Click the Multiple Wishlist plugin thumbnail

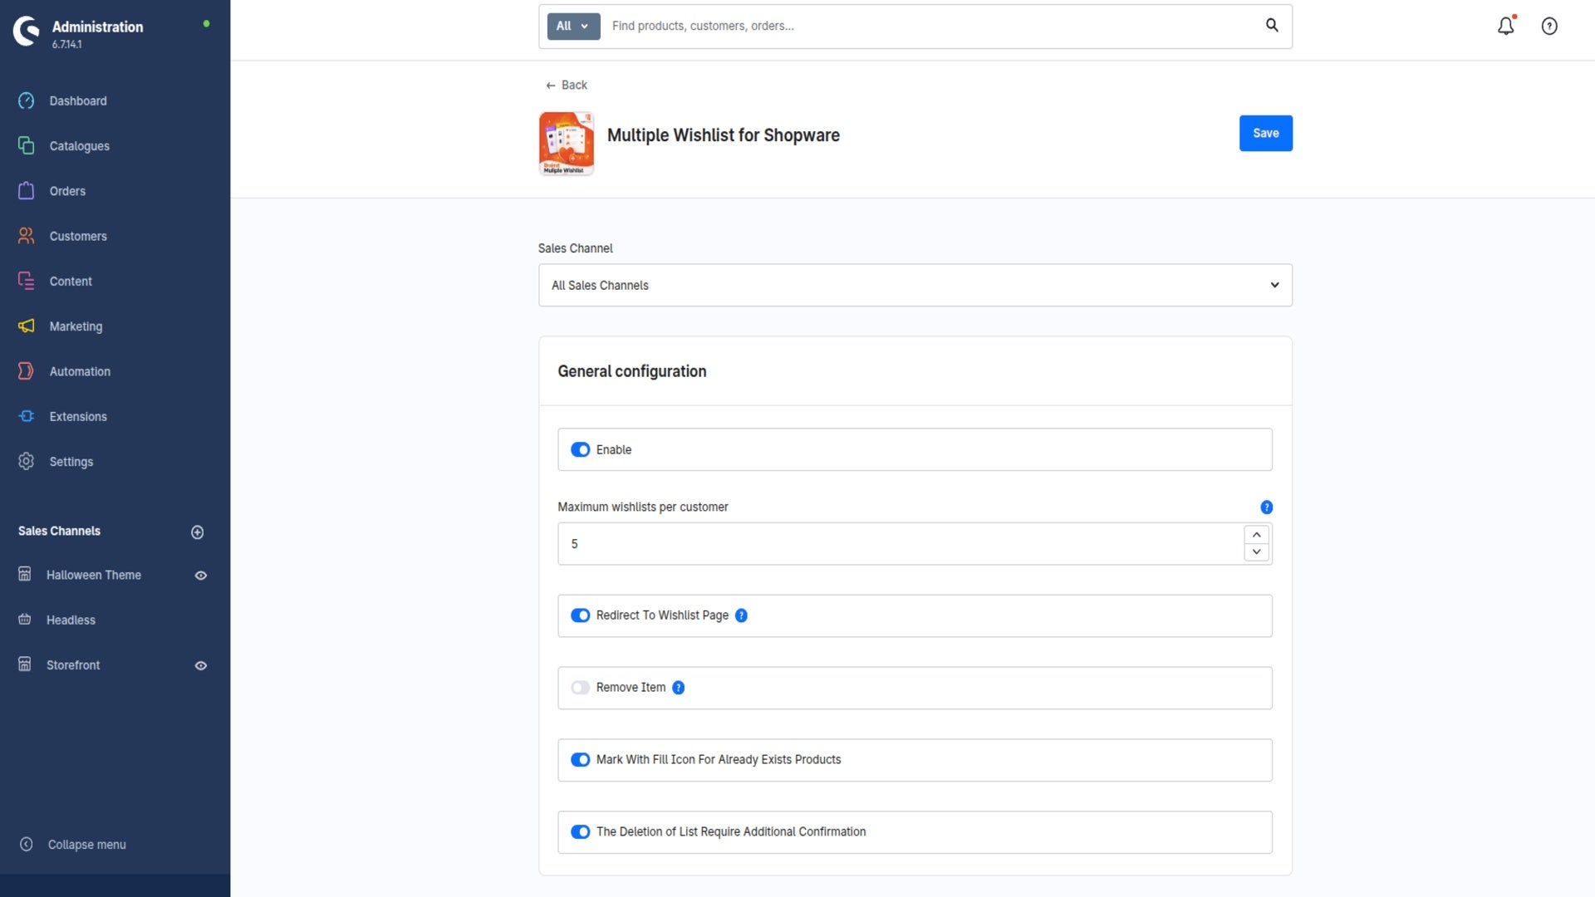point(567,144)
